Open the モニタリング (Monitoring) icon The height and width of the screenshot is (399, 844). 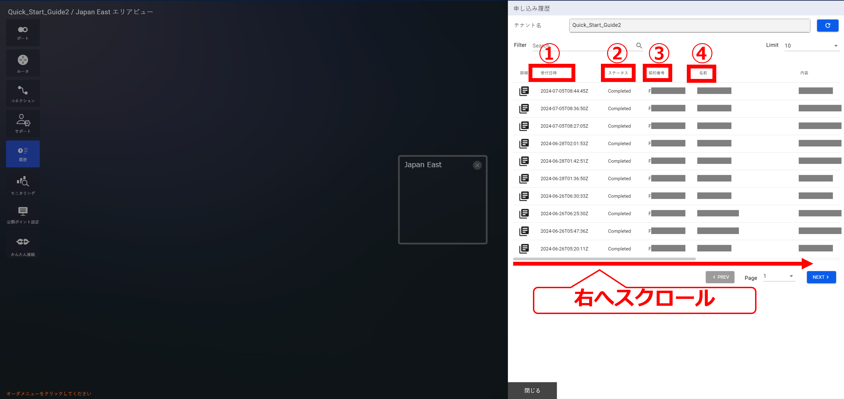coord(23,185)
